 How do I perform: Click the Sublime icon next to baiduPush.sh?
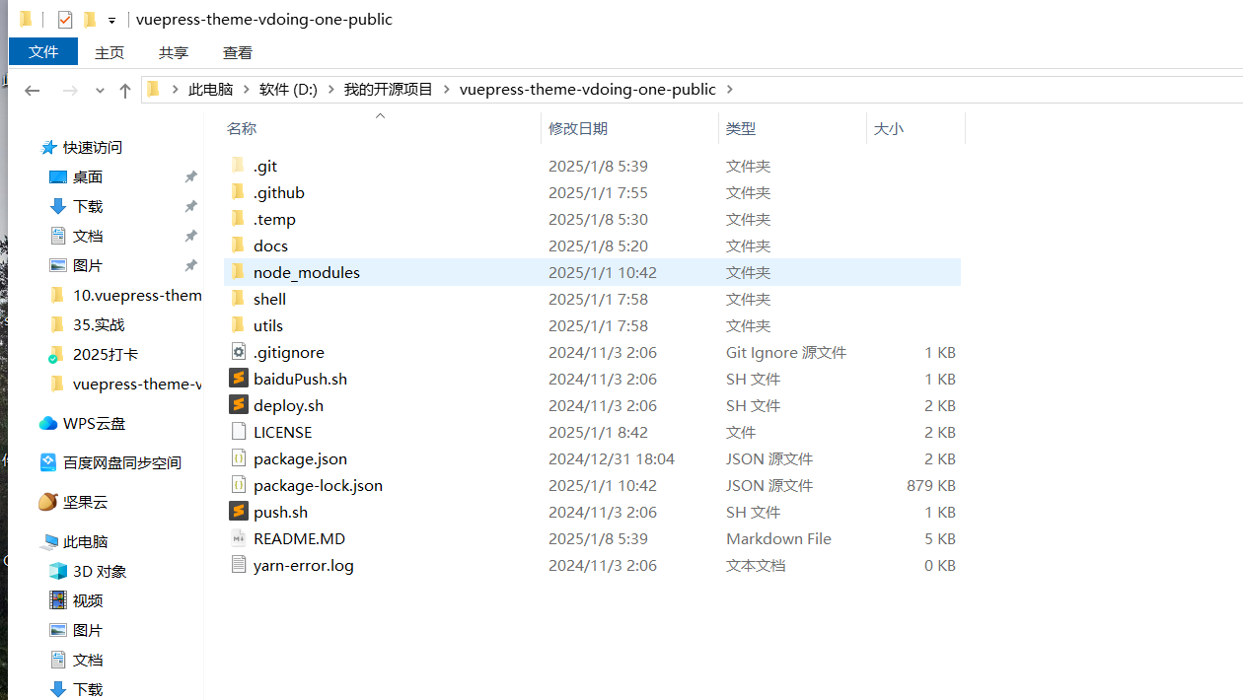[238, 379]
